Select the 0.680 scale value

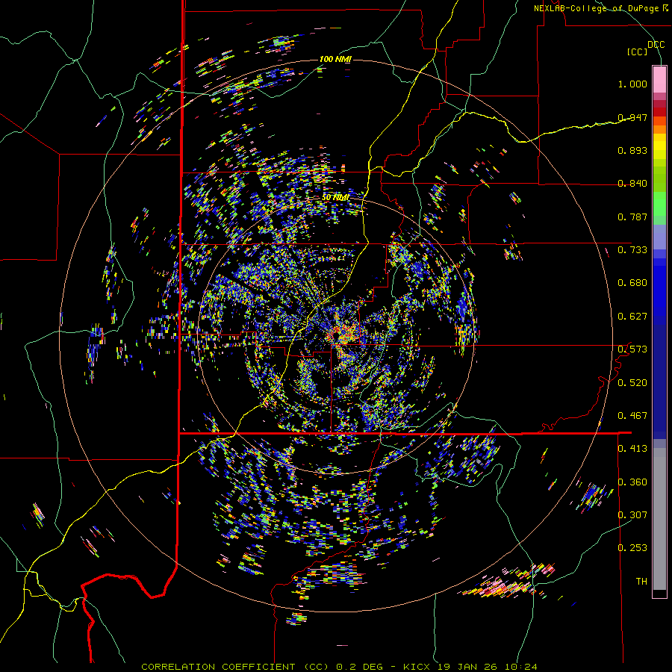pos(632,283)
